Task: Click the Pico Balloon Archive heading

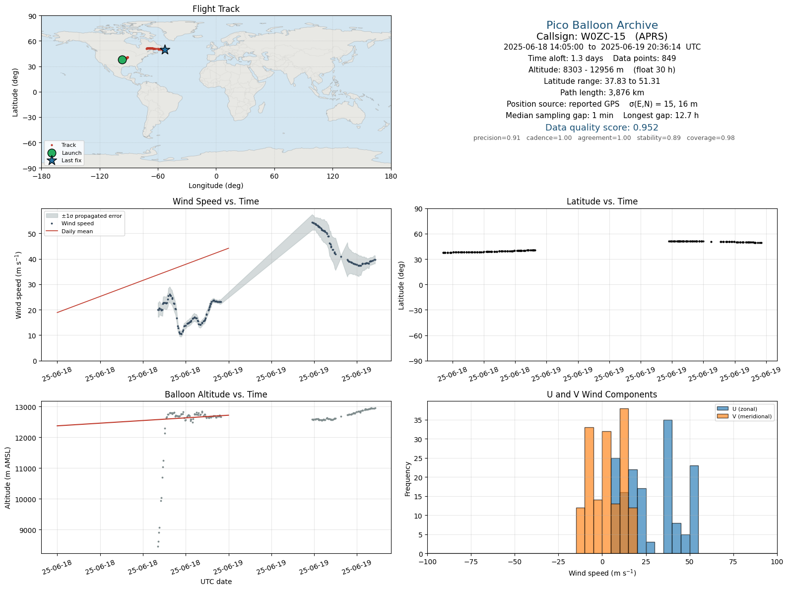Action: tap(602, 25)
